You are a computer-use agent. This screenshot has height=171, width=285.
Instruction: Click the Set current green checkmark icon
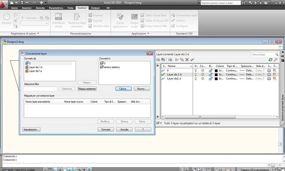point(192,60)
